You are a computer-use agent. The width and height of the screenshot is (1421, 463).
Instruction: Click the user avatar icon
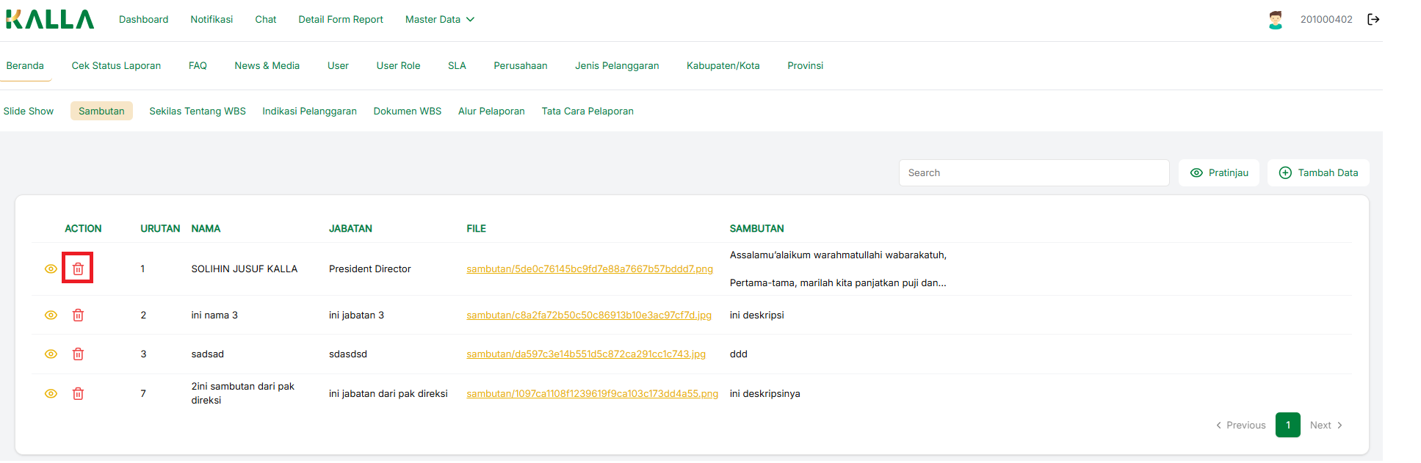1275,20
